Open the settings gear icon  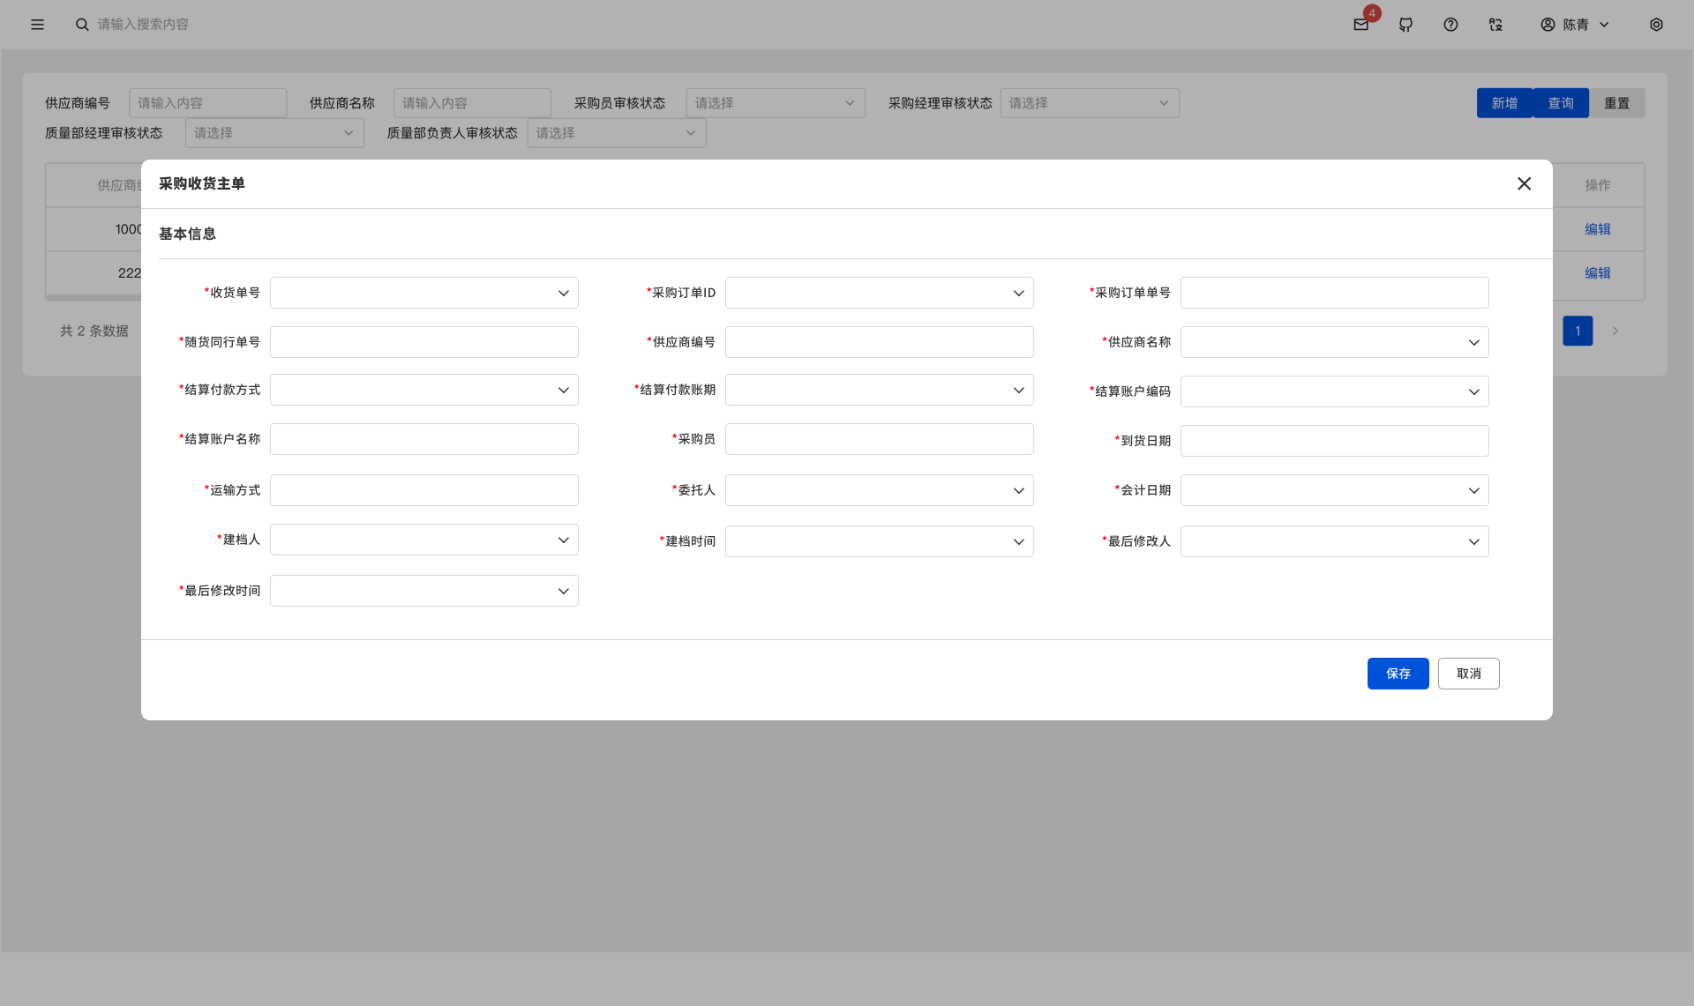1656,25
